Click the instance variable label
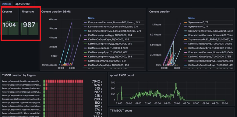The image size is (237, 117). pyautogui.click(x=7, y=4)
